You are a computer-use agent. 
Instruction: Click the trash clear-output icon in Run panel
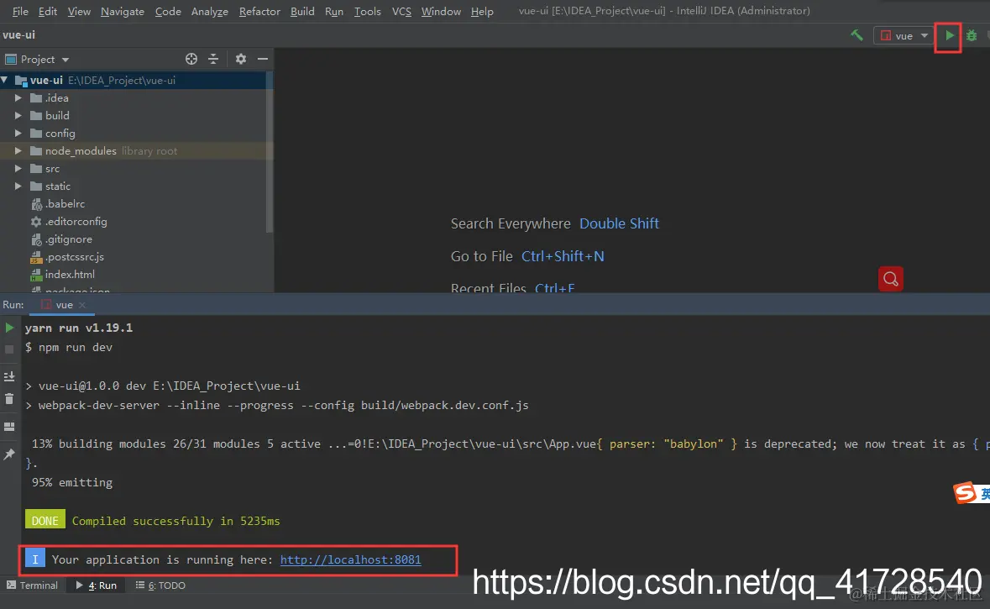click(9, 399)
